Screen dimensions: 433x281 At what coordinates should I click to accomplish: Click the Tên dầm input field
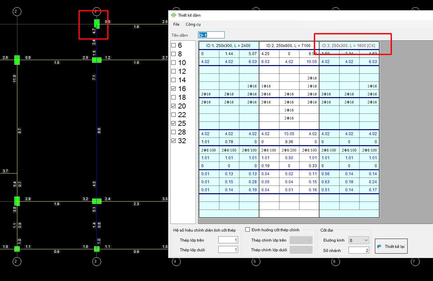click(x=211, y=35)
